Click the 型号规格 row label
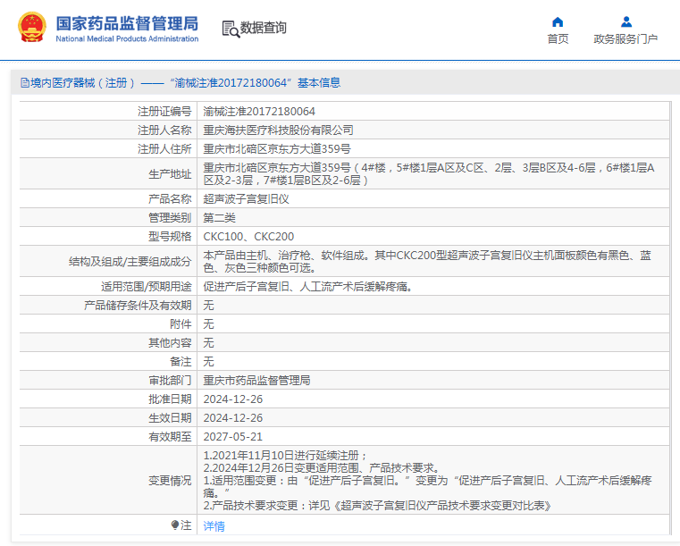The height and width of the screenshot is (546, 680). (x=170, y=236)
